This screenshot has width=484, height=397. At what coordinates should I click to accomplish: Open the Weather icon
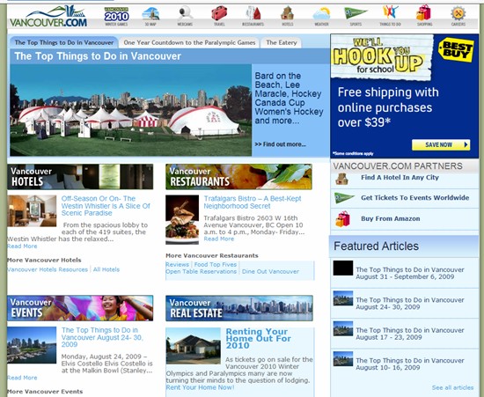pyautogui.click(x=321, y=16)
